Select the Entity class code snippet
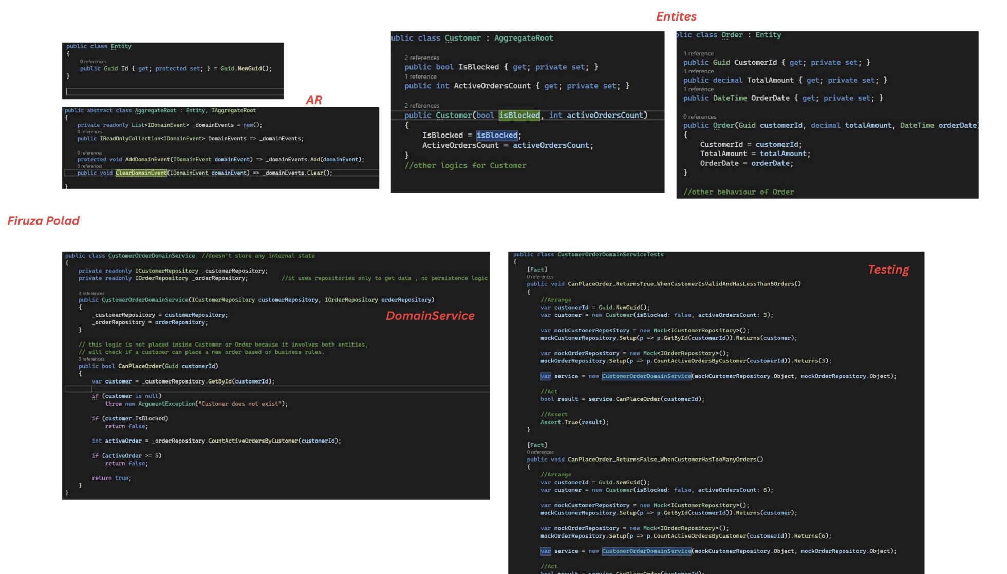 coord(173,70)
